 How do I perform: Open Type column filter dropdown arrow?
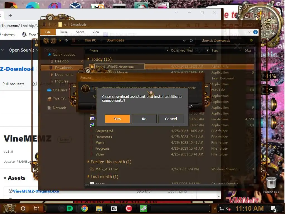point(241,50)
